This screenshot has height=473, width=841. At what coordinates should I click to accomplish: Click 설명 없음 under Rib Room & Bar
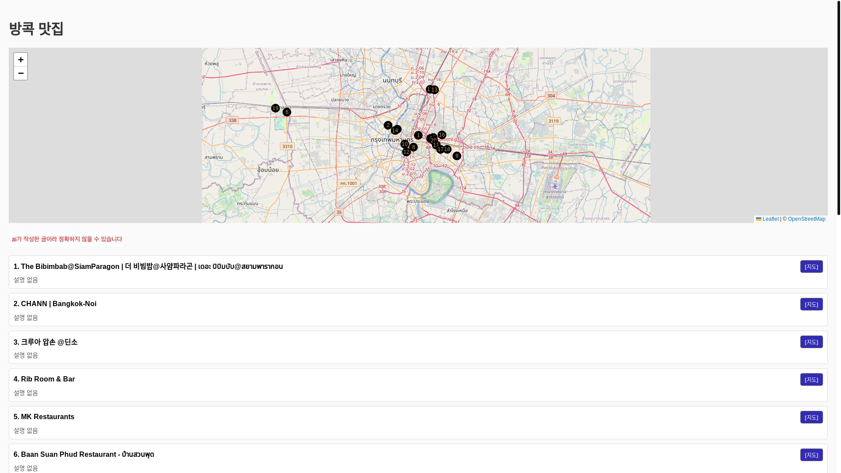pyautogui.click(x=26, y=393)
